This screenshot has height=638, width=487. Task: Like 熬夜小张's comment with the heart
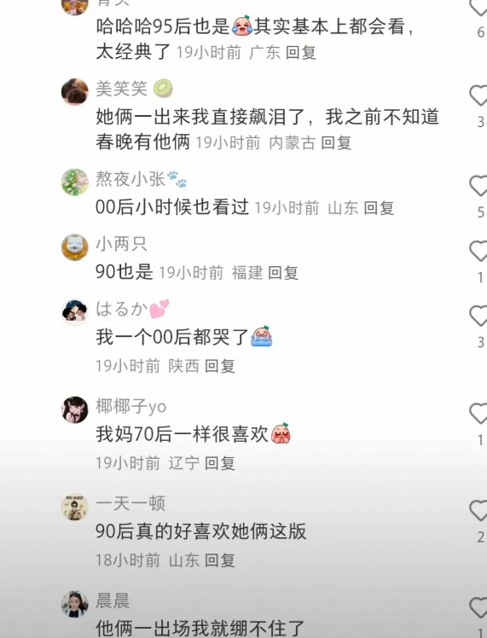[x=478, y=186]
